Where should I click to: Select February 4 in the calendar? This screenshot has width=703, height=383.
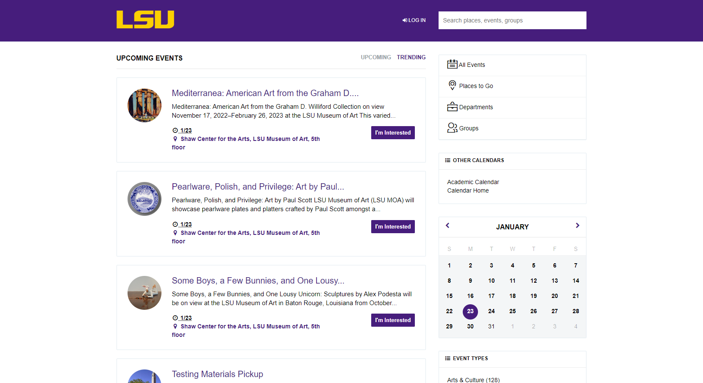pos(575,326)
